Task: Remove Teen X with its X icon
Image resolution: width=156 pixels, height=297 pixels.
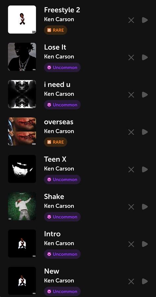Action: [x=131, y=169]
